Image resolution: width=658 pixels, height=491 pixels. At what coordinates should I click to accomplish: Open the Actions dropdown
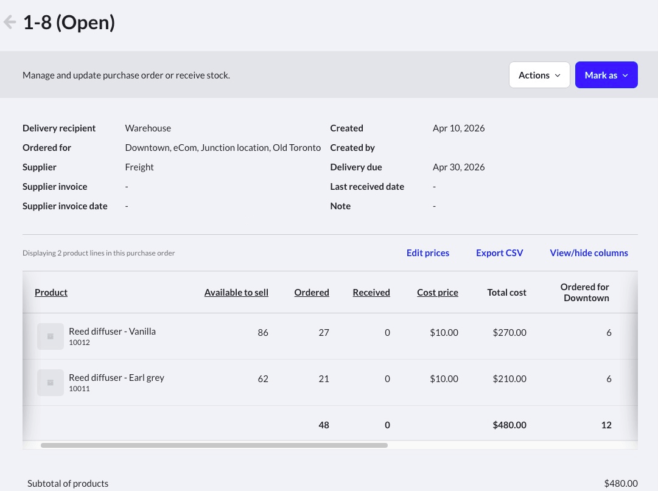click(539, 75)
